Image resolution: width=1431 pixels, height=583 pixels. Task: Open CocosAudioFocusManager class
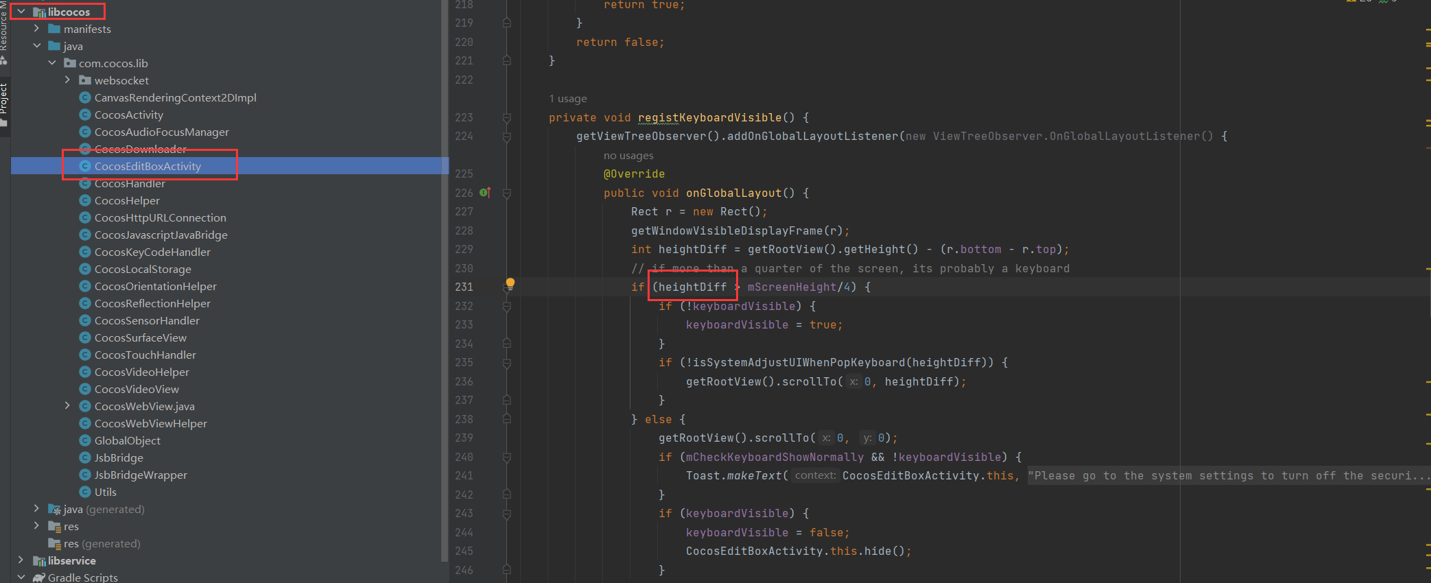[162, 132]
